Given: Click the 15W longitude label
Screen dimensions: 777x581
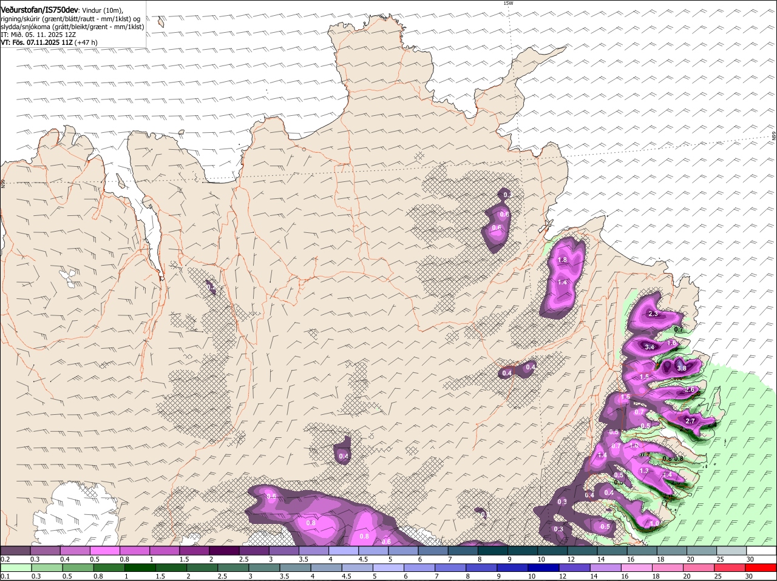Looking at the screenshot, I should click(x=508, y=3).
